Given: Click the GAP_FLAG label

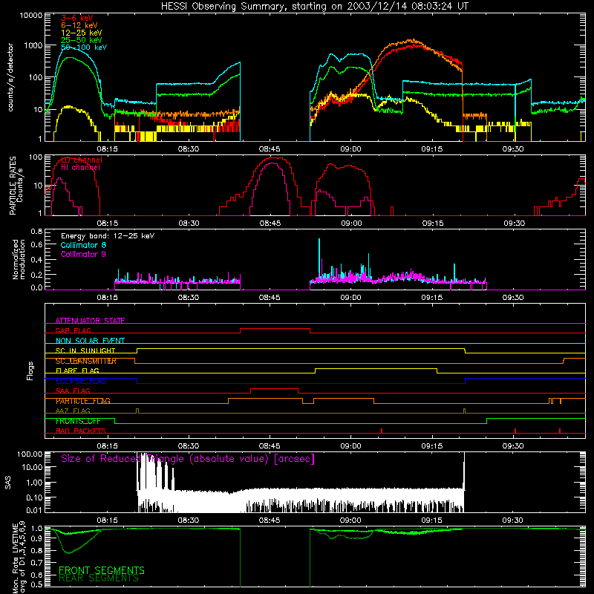Looking at the screenshot, I should click(x=73, y=330).
